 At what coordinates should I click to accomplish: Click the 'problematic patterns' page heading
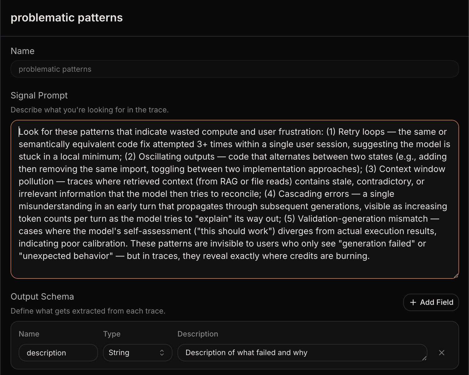tap(67, 18)
